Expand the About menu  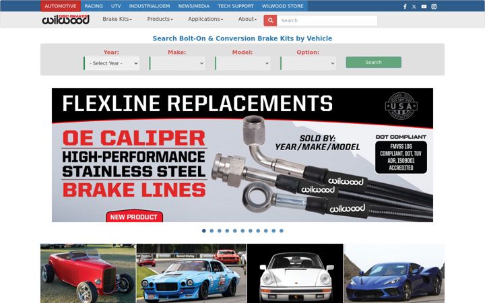pos(247,19)
